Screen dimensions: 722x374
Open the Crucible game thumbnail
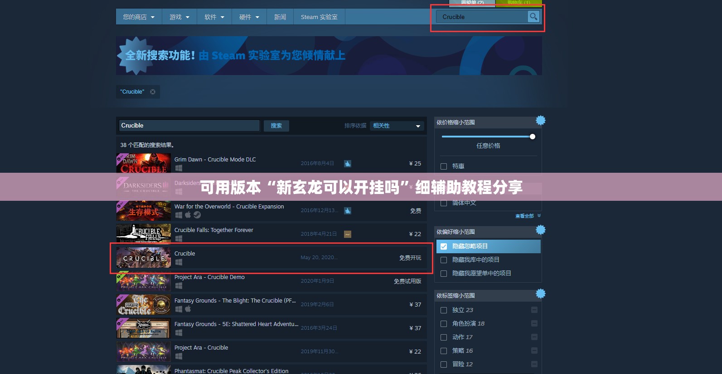(x=144, y=258)
